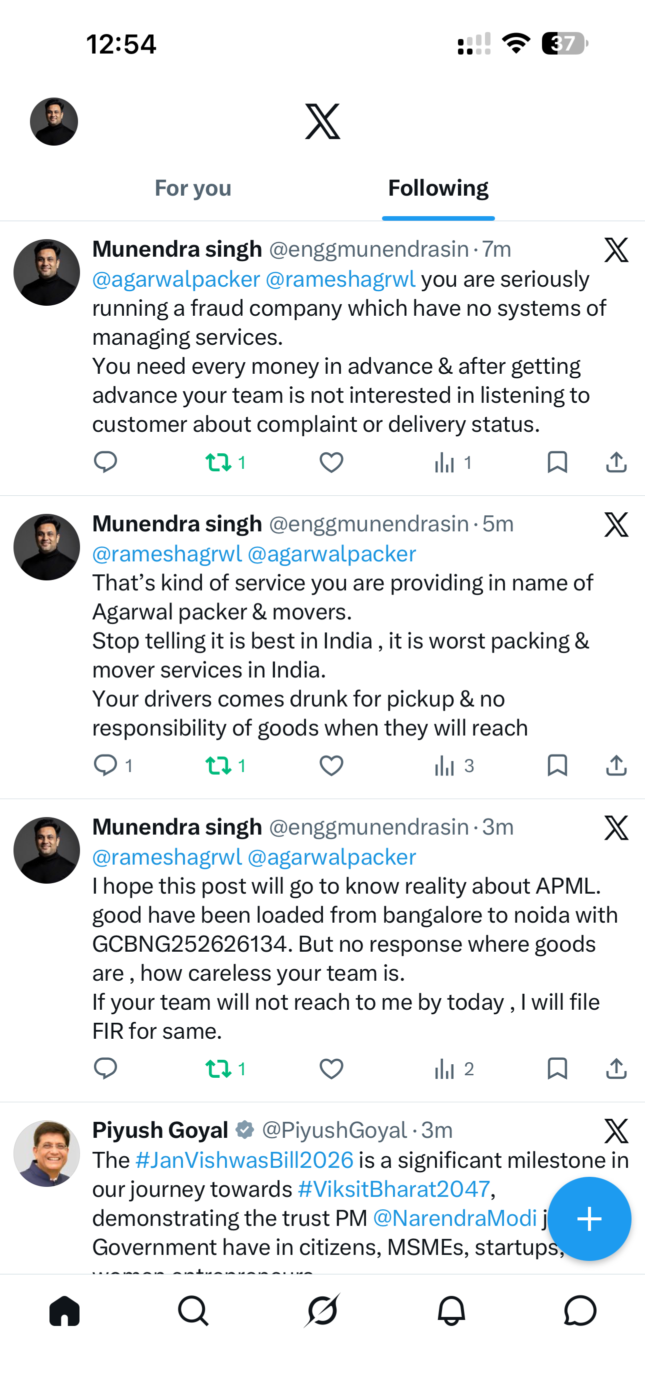Open the Grok tab in bottom navigation
This screenshot has width=645, height=1399.
[322, 1311]
